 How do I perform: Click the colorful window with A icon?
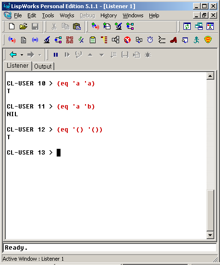pyautogui.click(x=210, y=26)
